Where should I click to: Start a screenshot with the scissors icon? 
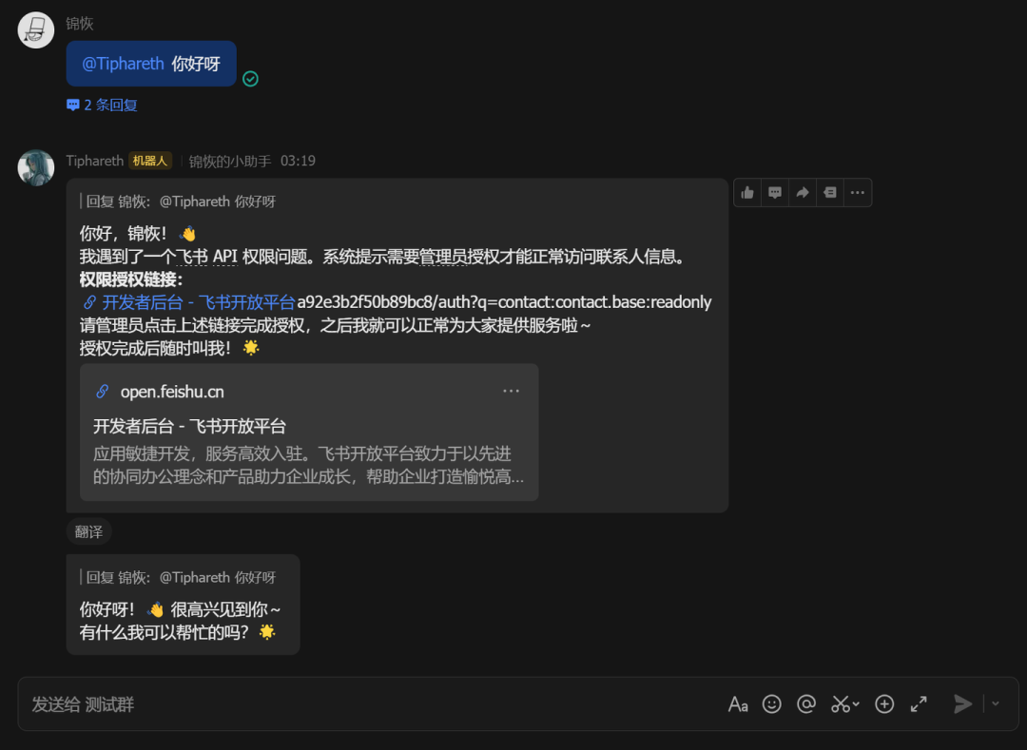(x=839, y=703)
